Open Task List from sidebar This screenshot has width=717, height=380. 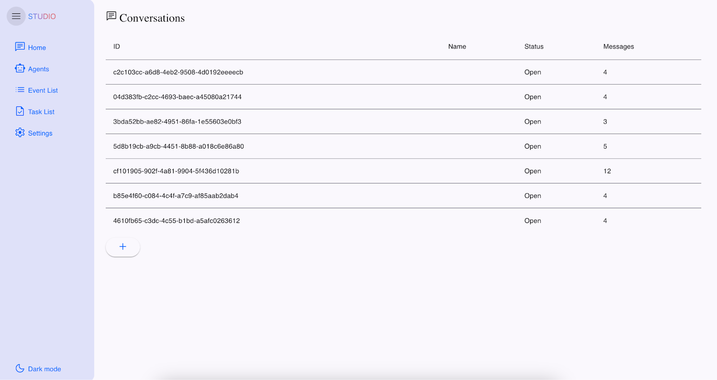(41, 112)
